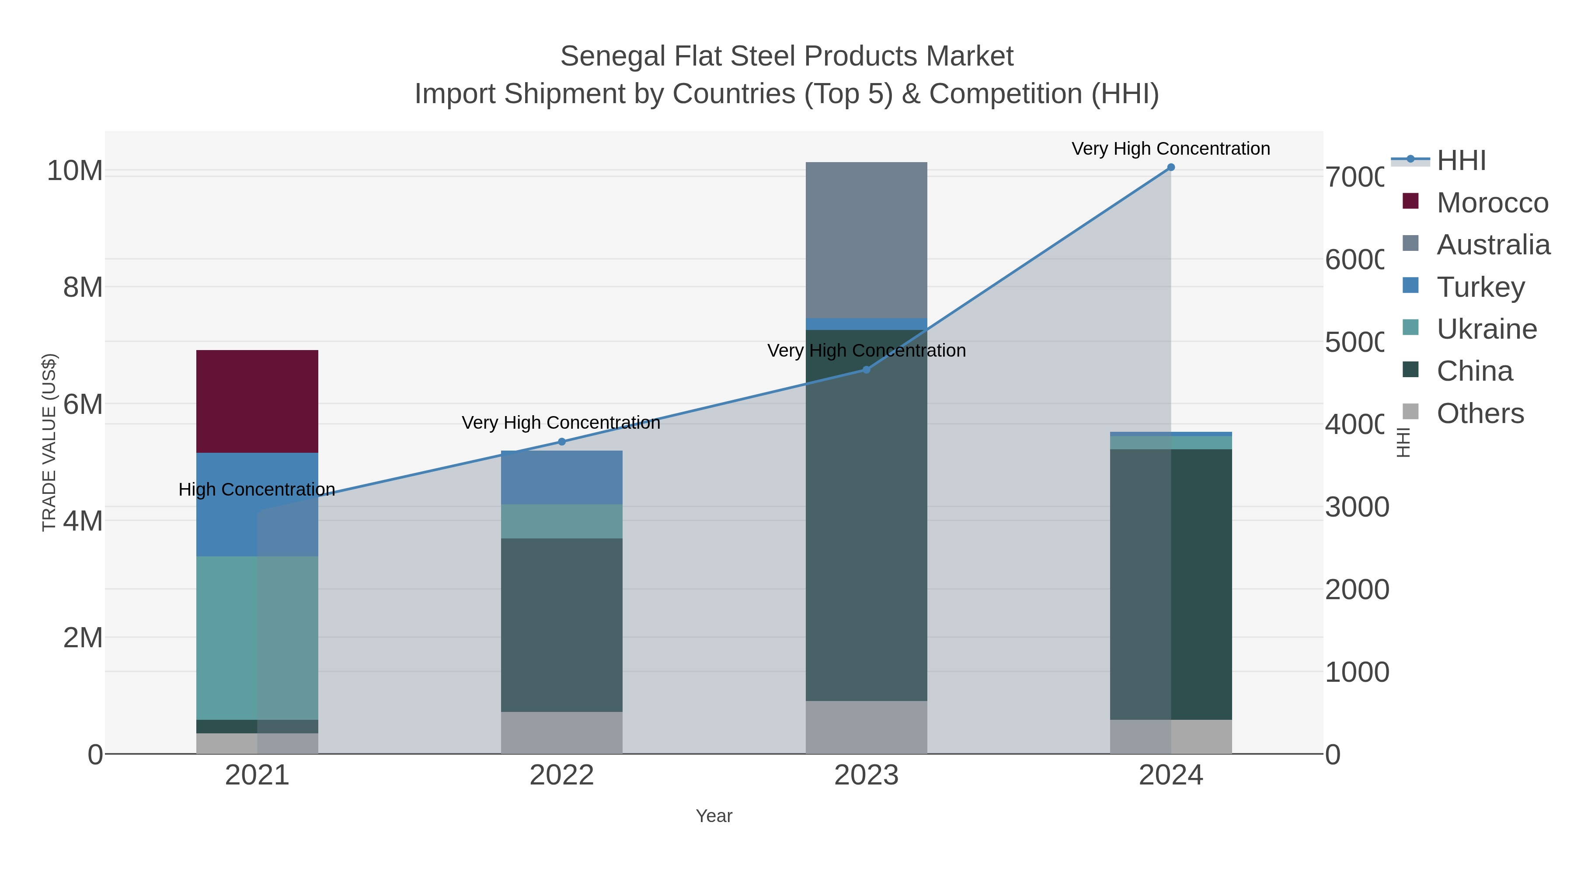
Task: Click the 6M y-axis tick label
Action: click(x=83, y=404)
